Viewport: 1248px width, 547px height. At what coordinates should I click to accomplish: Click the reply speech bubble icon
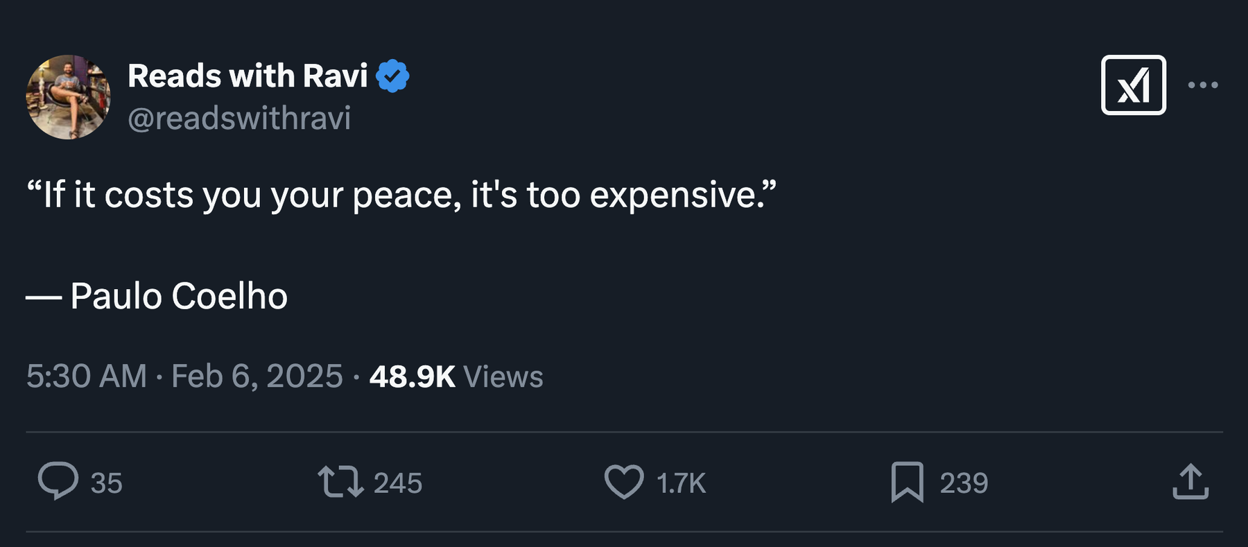[58, 481]
